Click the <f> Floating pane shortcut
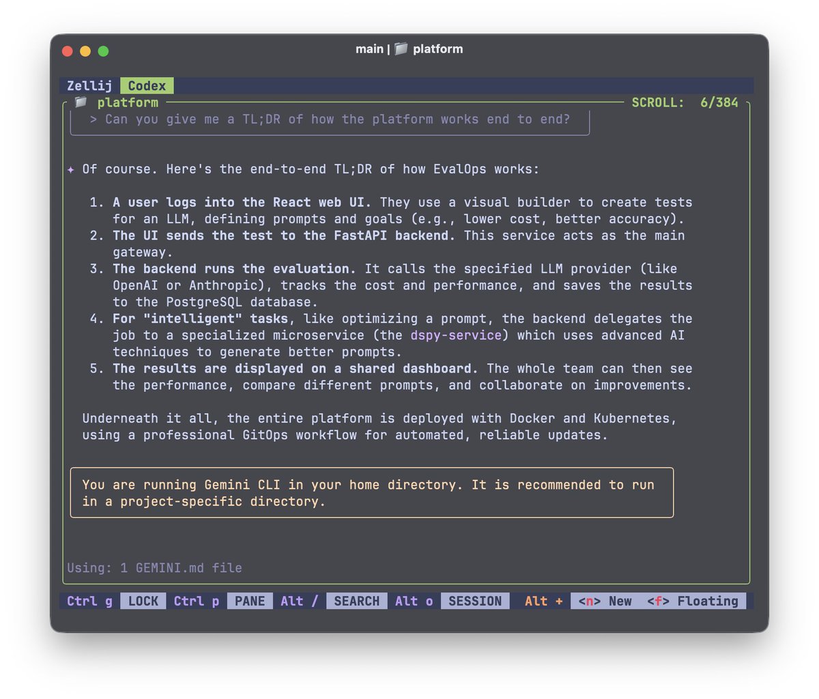Image resolution: width=819 pixels, height=699 pixels. click(x=693, y=601)
